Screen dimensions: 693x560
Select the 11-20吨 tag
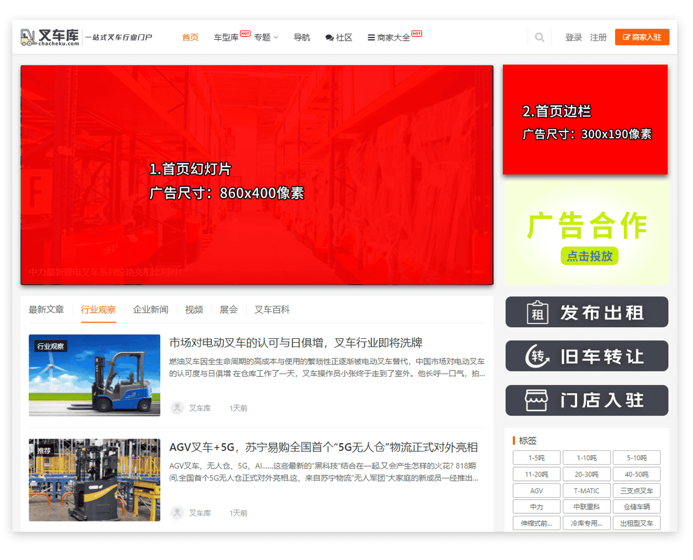click(537, 474)
